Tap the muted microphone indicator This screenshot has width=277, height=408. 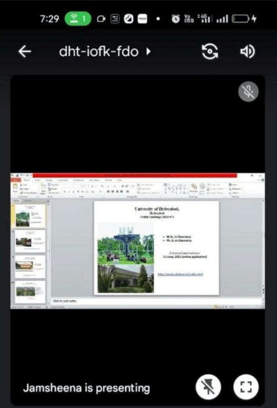click(x=248, y=92)
